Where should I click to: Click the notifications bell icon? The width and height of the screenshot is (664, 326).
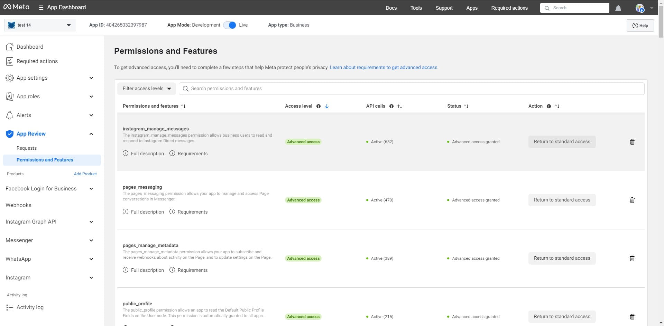click(x=618, y=8)
